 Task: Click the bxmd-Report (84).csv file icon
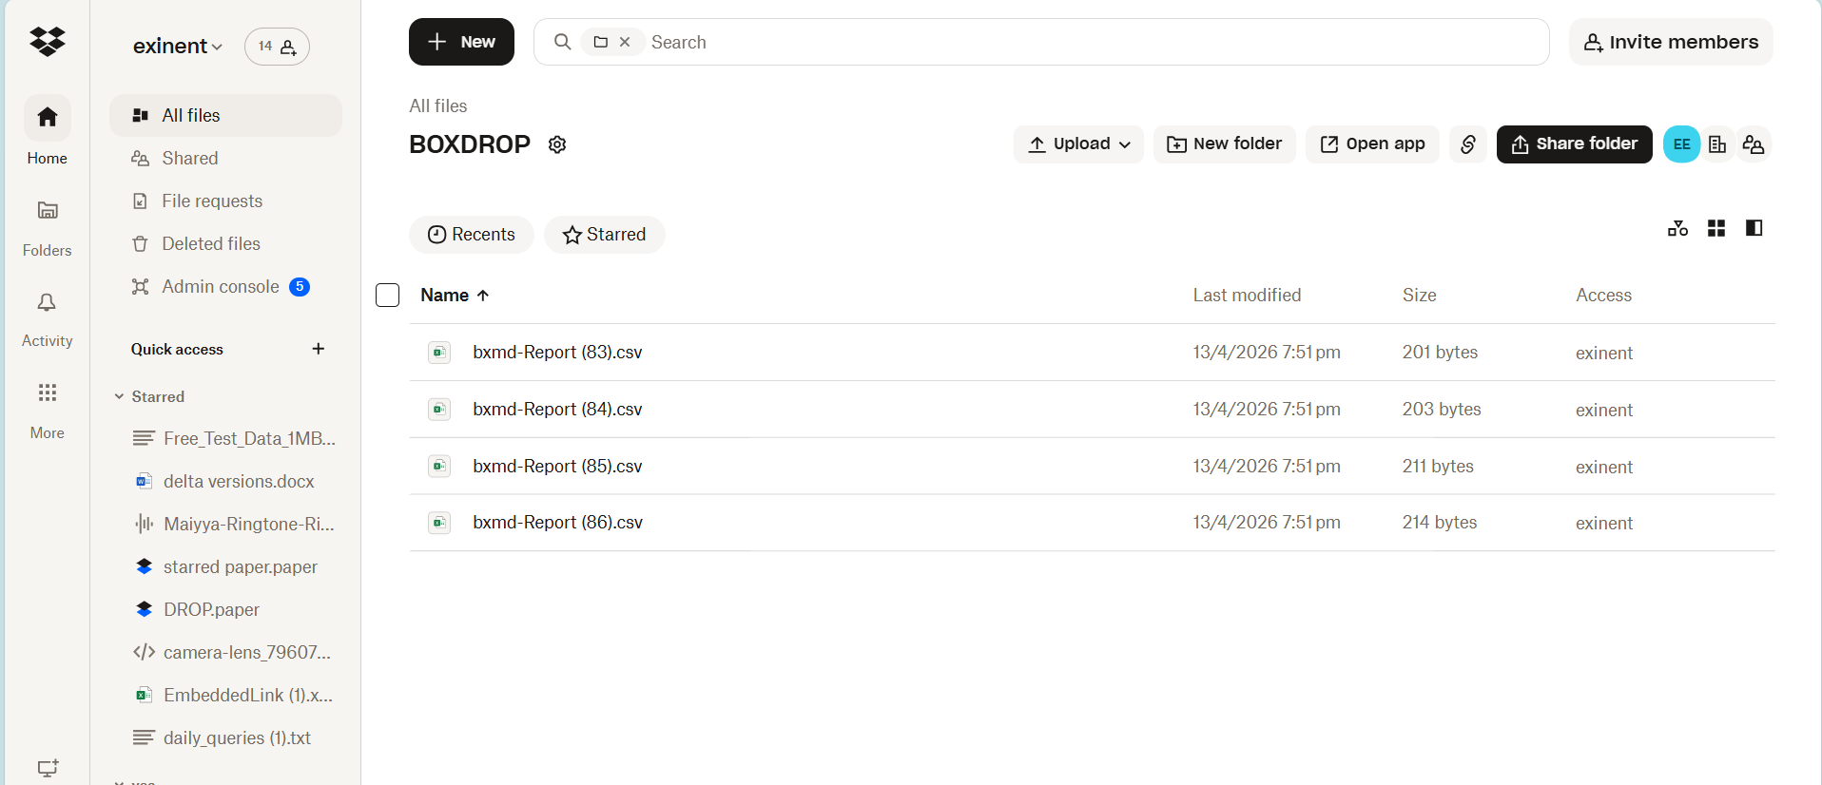[438, 410]
